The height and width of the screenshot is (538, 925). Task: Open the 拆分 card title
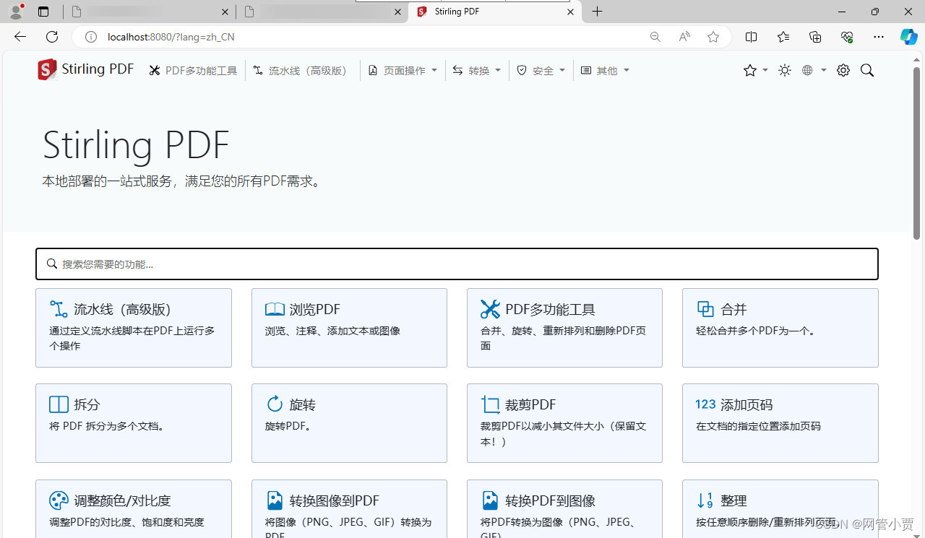87,405
